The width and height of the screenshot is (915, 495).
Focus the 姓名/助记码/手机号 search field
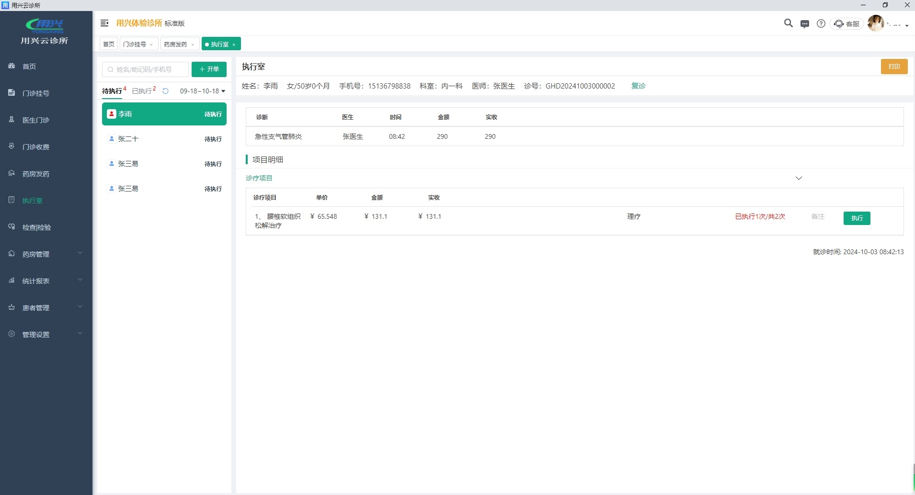coord(145,69)
